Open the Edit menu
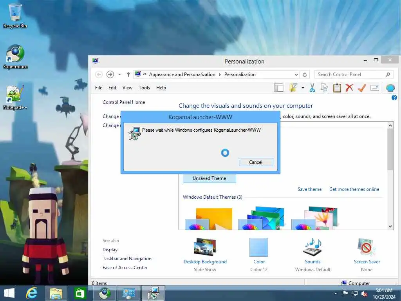 pos(112,88)
